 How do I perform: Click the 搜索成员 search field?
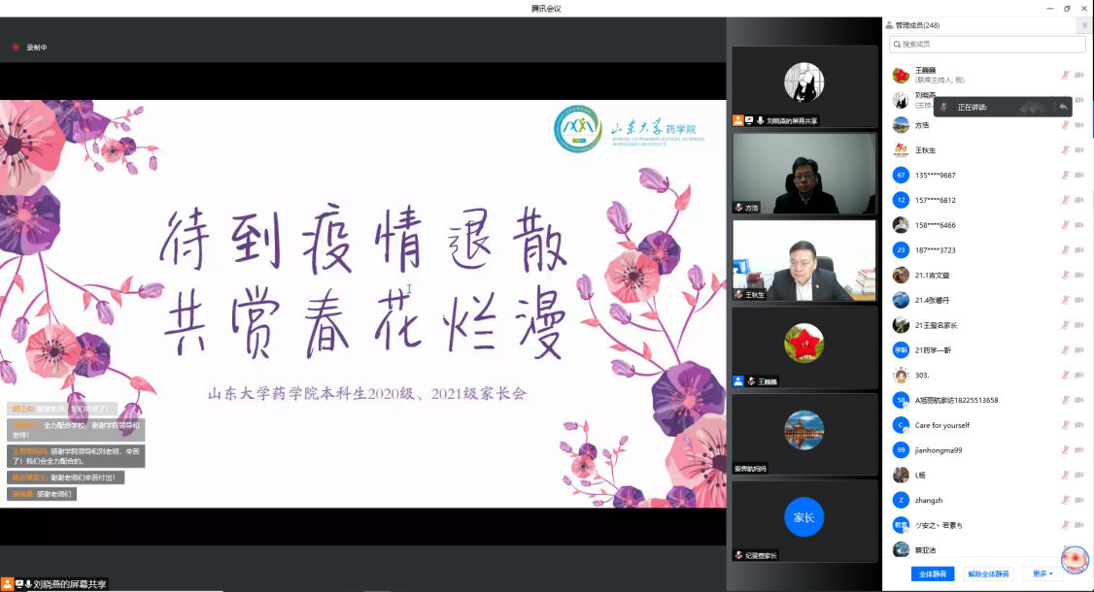click(x=986, y=45)
